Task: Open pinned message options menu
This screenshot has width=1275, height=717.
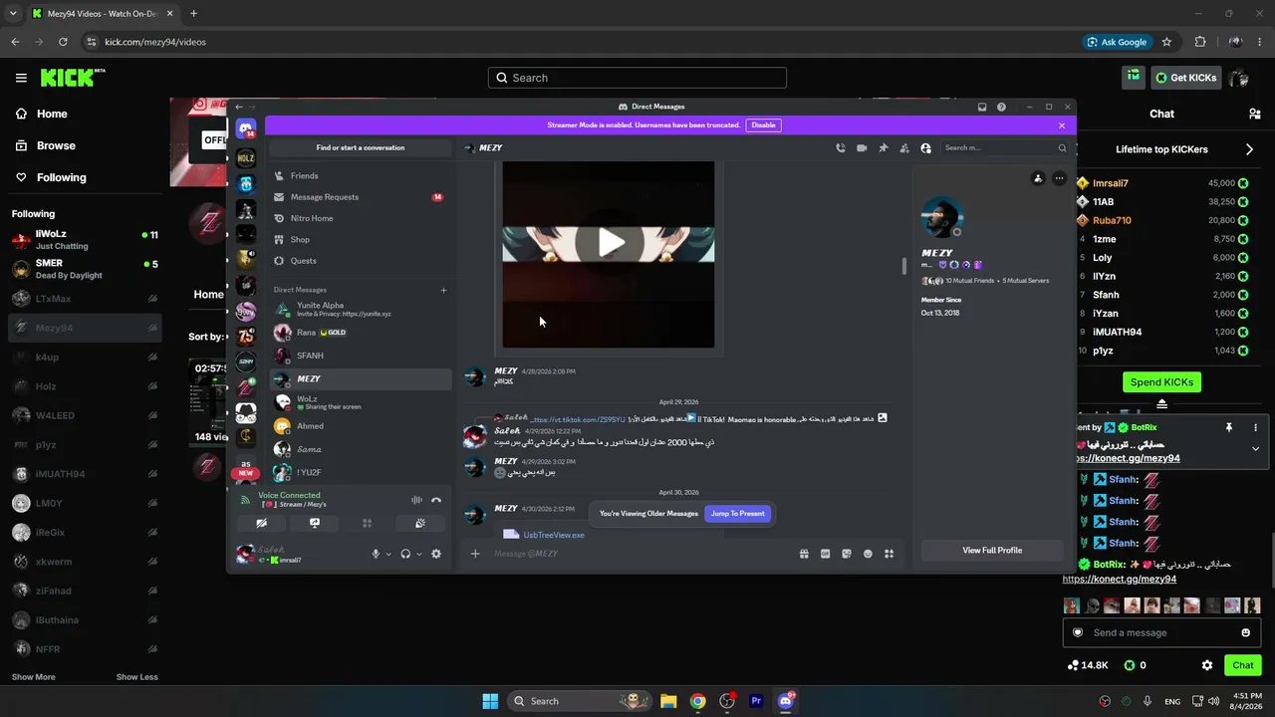Action: [1255, 427]
